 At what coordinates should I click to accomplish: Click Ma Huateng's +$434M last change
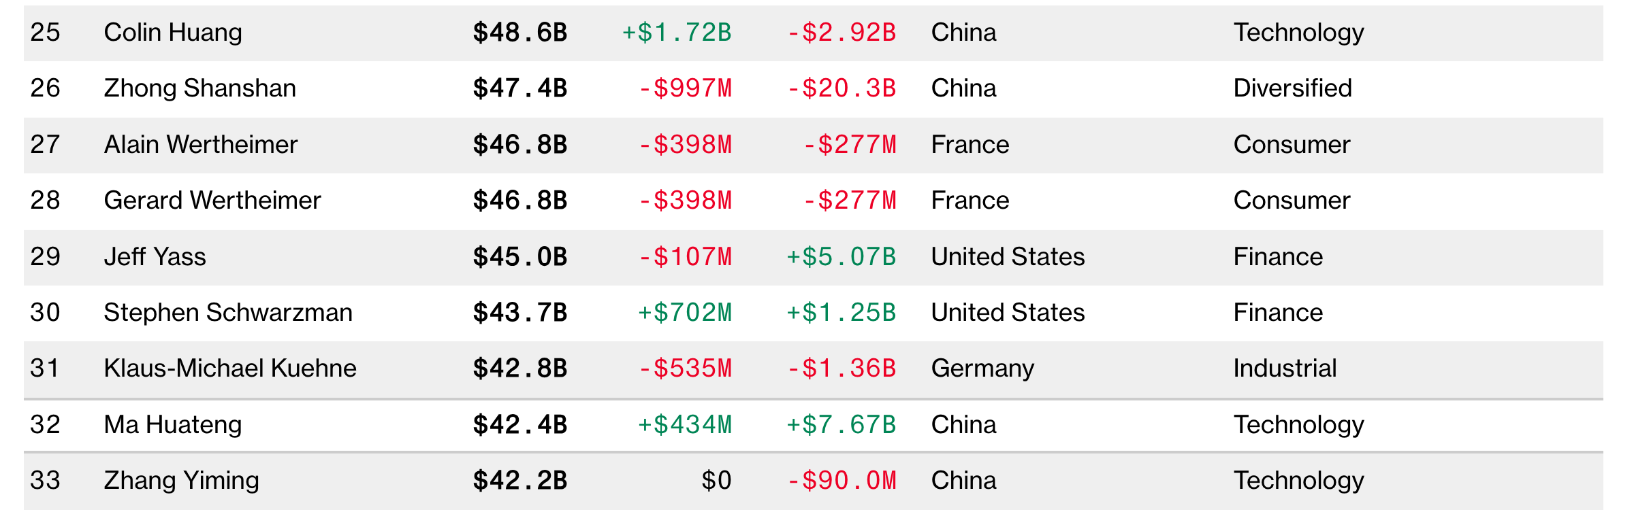pyautogui.click(x=684, y=425)
